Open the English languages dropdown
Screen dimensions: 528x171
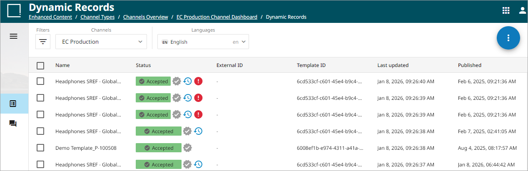[x=203, y=42]
